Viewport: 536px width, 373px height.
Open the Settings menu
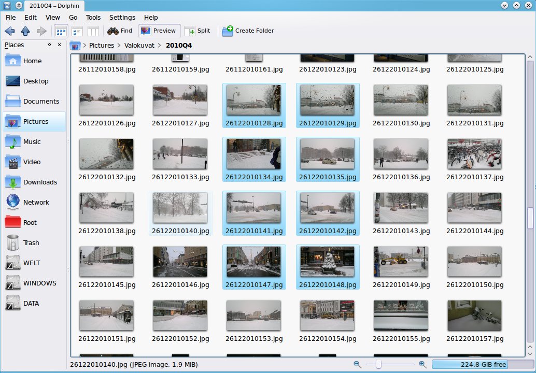[x=122, y=18]
